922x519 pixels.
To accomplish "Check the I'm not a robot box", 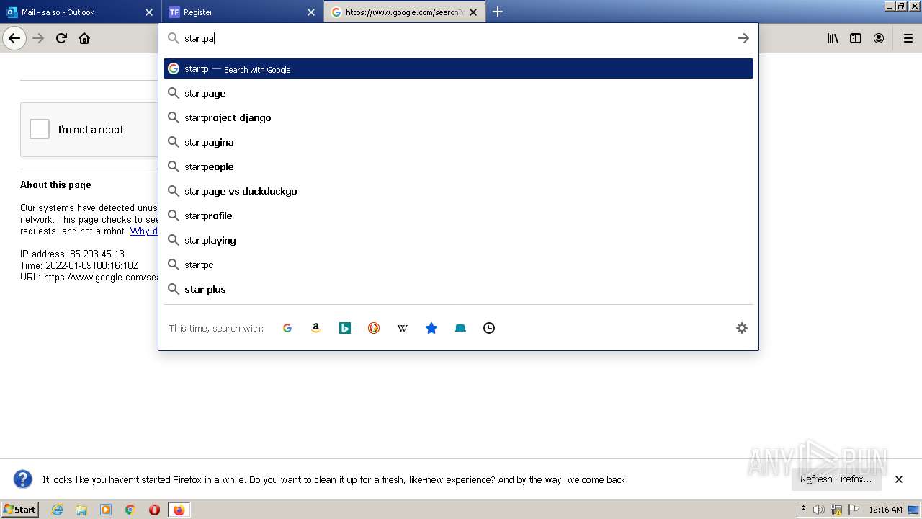I will click(x=40, y=129).
